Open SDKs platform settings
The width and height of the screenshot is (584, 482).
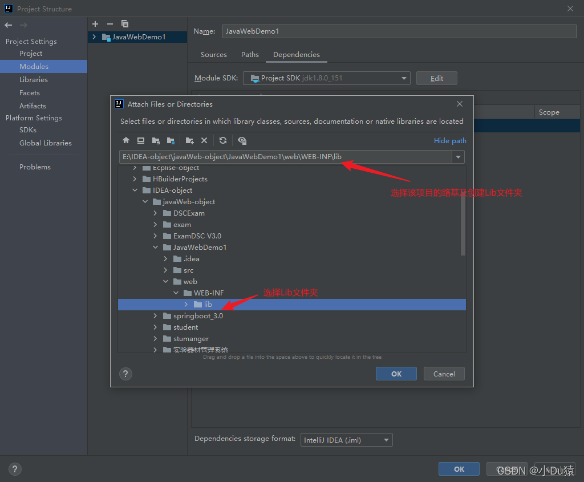coord(28,129)
